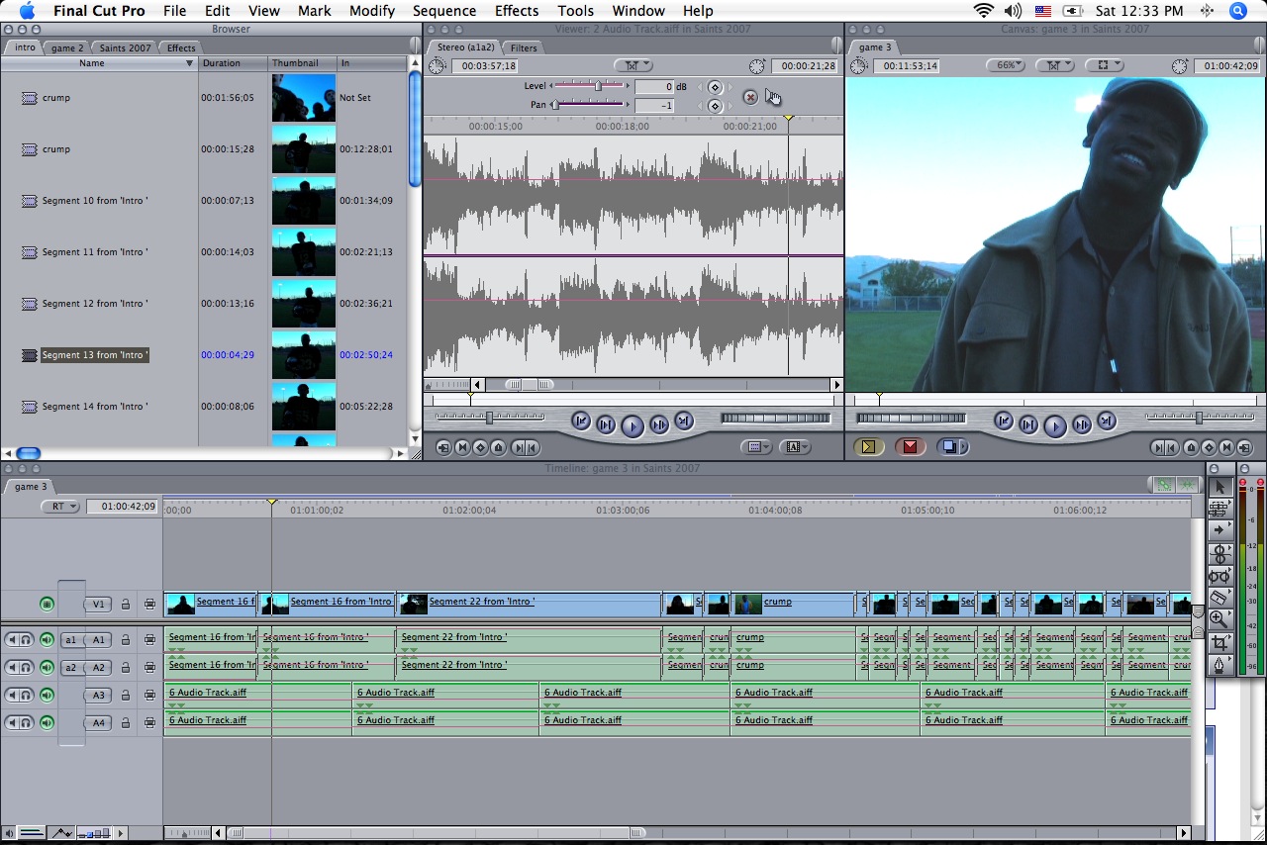Open the Effects menu
The image size is (1267, 845).
(517, 11)
